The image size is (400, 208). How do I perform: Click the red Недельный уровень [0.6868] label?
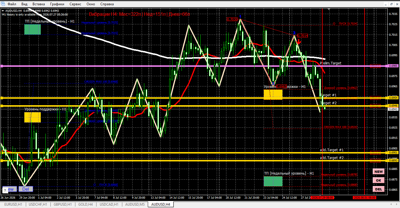coord(339,185)
